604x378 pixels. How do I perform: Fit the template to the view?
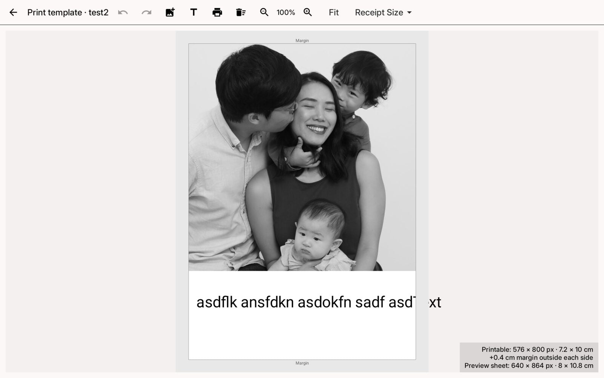334,12
